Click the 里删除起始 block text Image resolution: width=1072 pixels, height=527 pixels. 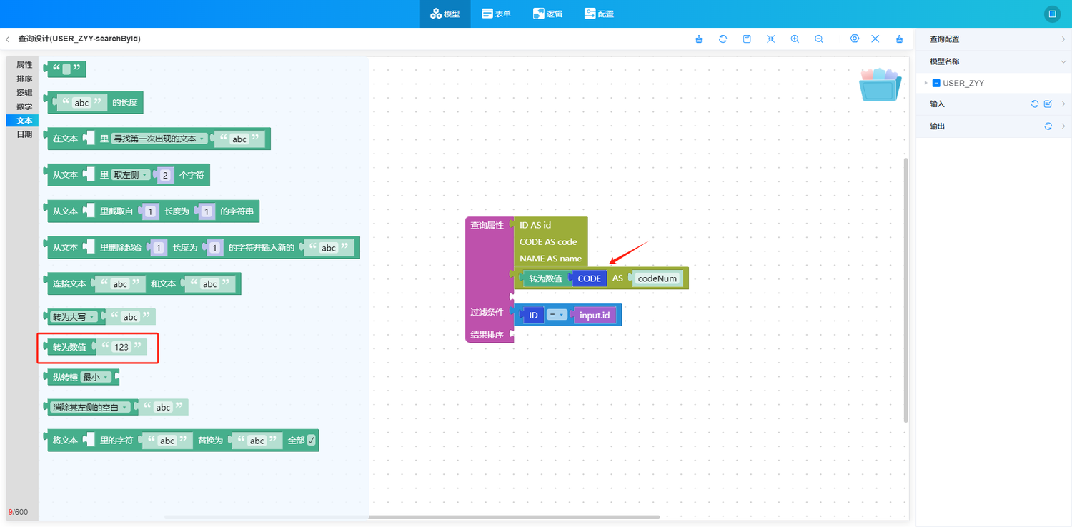(x=121, y=248)
